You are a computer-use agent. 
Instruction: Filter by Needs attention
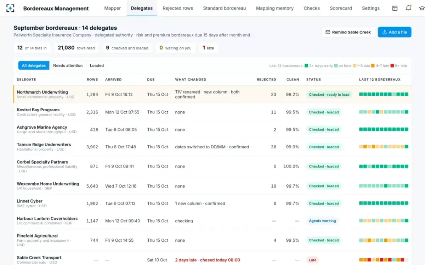coord(68,65)
